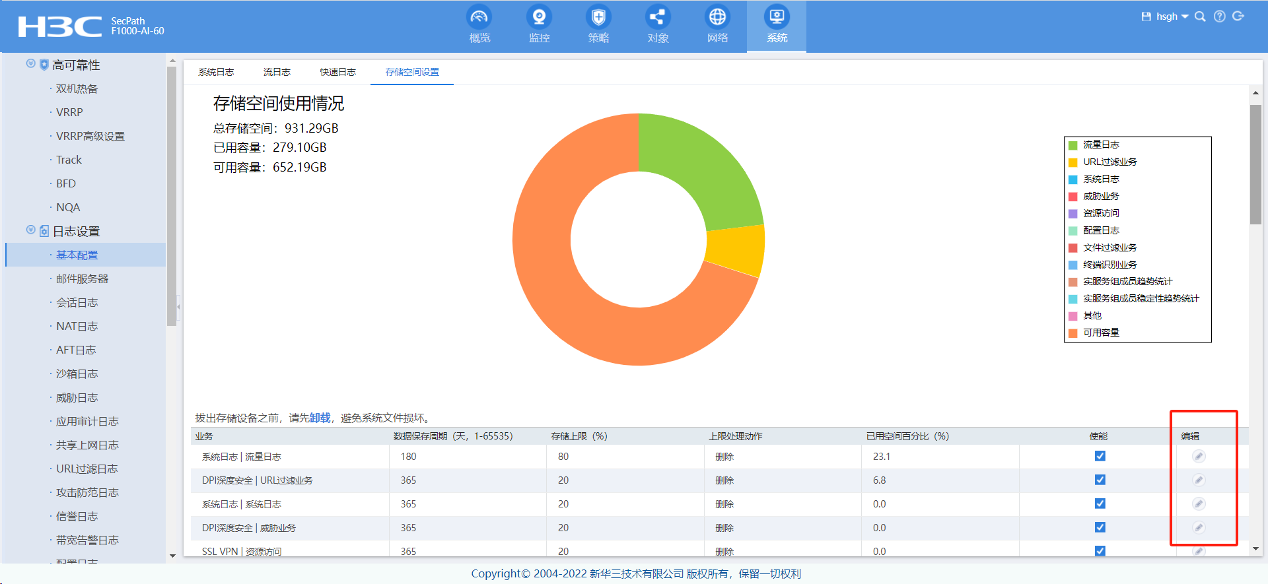The height and width of the screenshot is (584, 1268).
Task: Open the 策略 policy shield icon
Action: coord(598,17)
